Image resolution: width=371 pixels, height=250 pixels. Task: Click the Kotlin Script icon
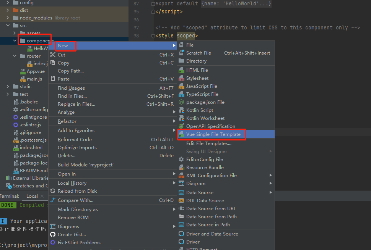click(x=181, y=110)
